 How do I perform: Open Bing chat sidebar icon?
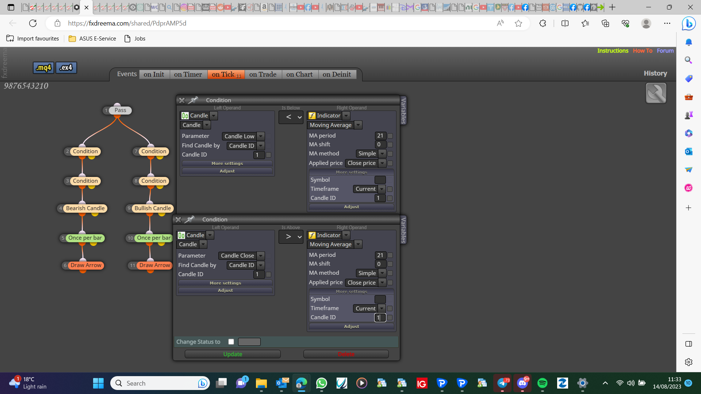(x=689, y=24)
